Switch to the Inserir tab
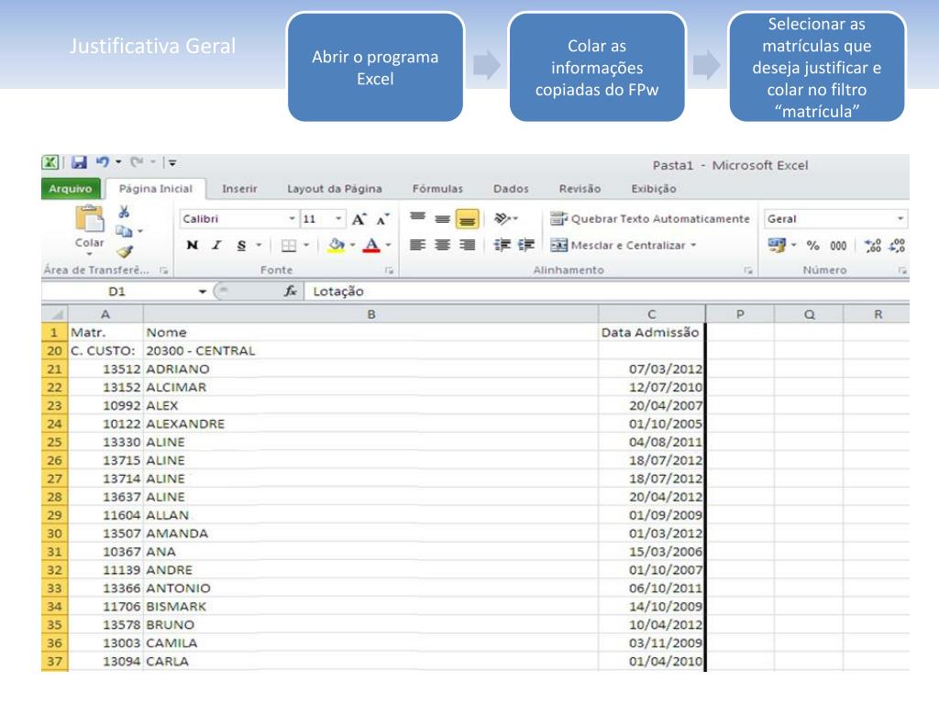This screenshot has height=704, width=939. pyautogui.click(x=239, y=189)
